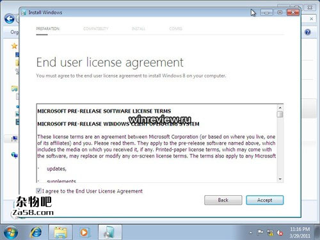Open the Windows Start menu orb
The image size is (320, 240).
pyautogui.click(x=10, y=232)
